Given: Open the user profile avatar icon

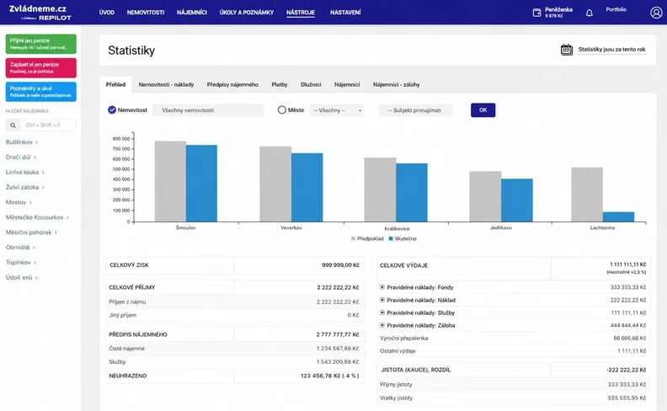Looking at the screenshot, I should (656, 13).
